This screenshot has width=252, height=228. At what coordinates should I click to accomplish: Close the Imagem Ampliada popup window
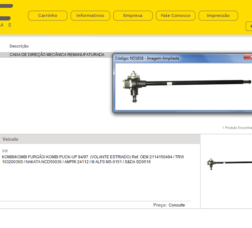point(249,57)
